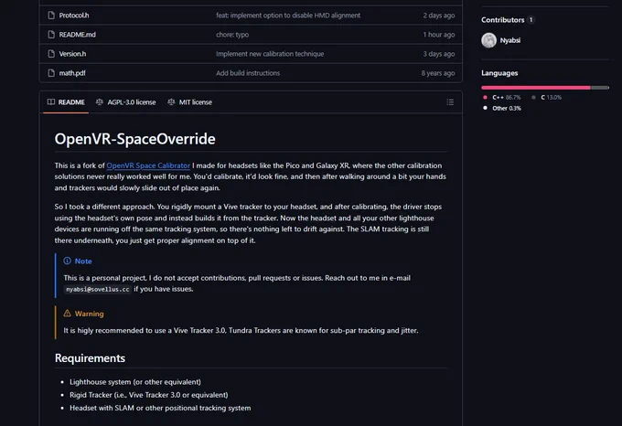
Task: Click the file icon beside Version.h
Action: coord(51,54)
